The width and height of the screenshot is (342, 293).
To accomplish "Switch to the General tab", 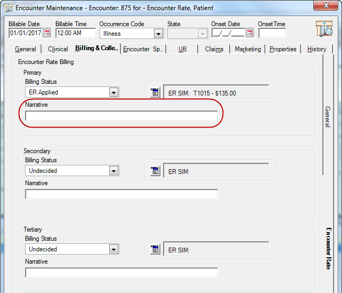I will point(26,49).
